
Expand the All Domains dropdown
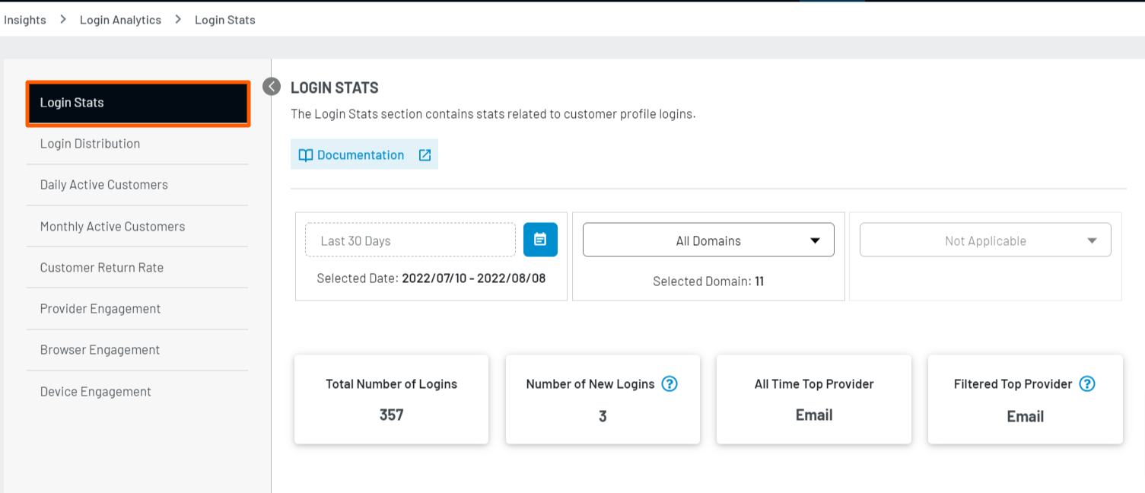[708, 239]
